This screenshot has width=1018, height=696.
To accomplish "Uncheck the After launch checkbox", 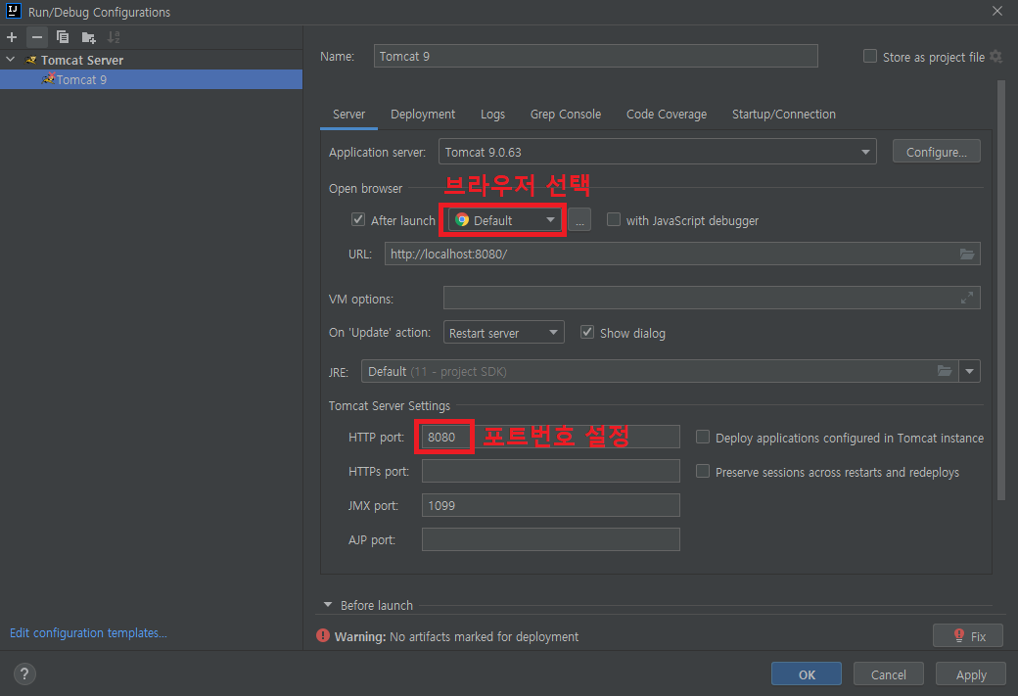I will (357, 219).
